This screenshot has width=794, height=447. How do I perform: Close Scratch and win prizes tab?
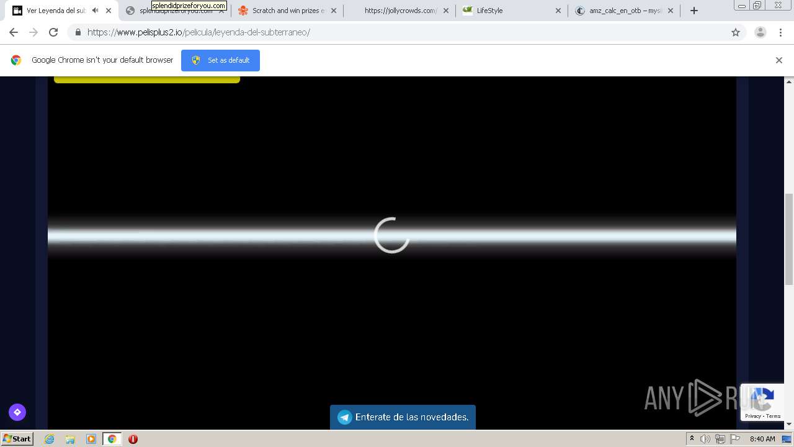pyautogui.click(x=334, y=11)
